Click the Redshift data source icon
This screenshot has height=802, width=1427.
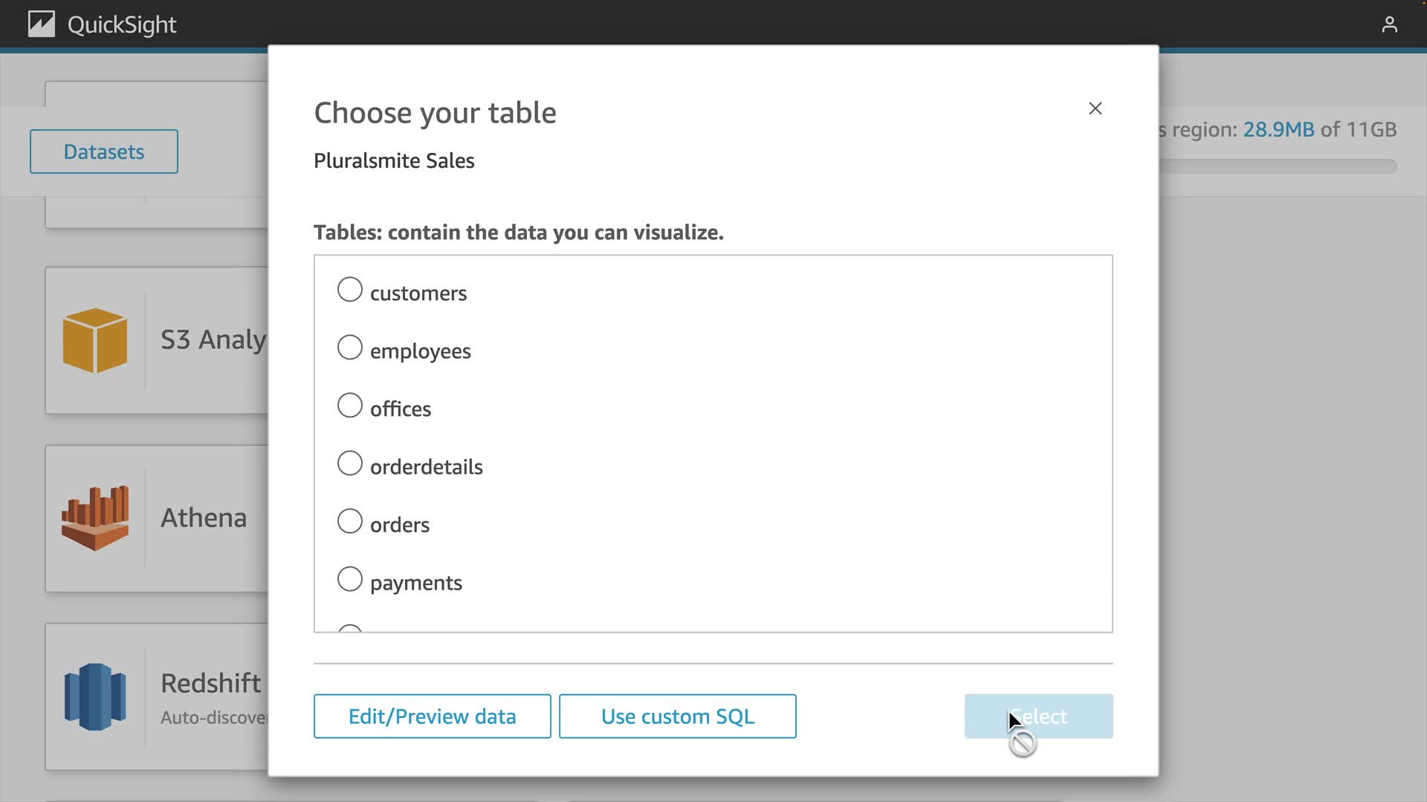95,697
